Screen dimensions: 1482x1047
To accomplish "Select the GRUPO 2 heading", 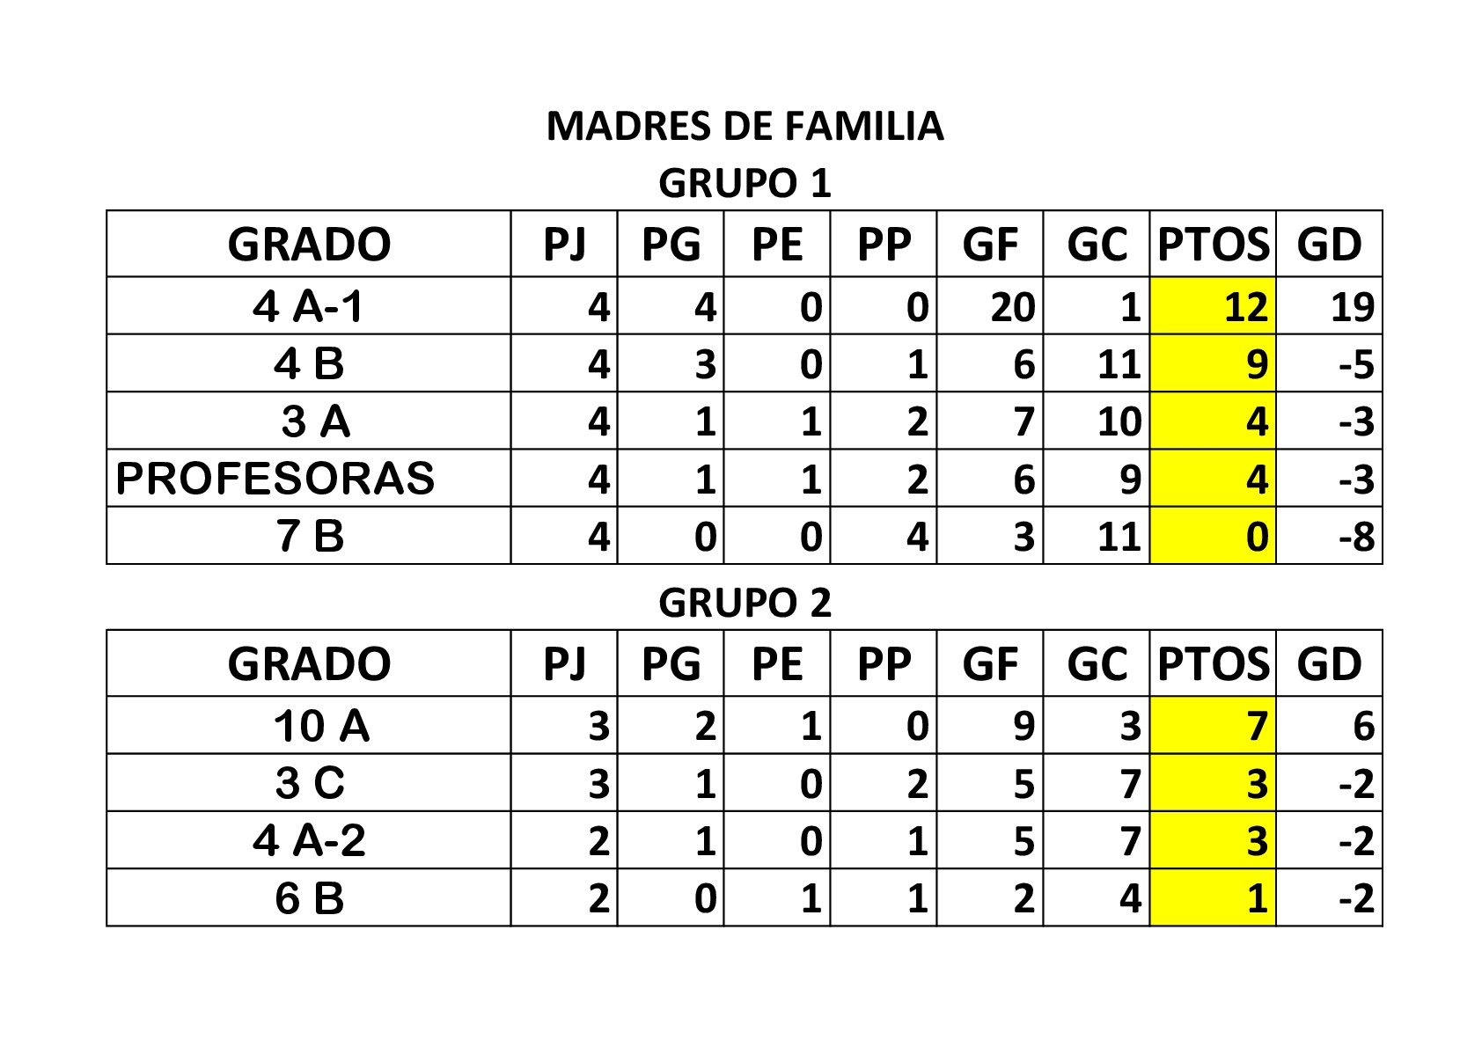I will pos(745,603).
